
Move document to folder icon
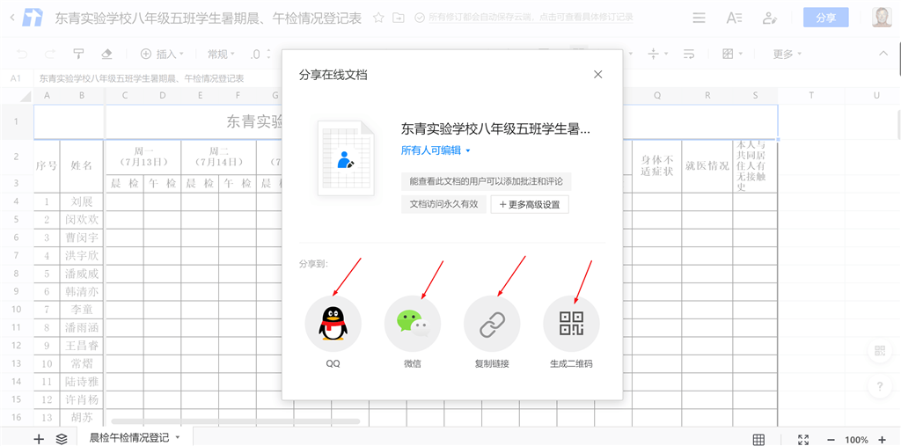pyautogui.click(x=399, y=18)
